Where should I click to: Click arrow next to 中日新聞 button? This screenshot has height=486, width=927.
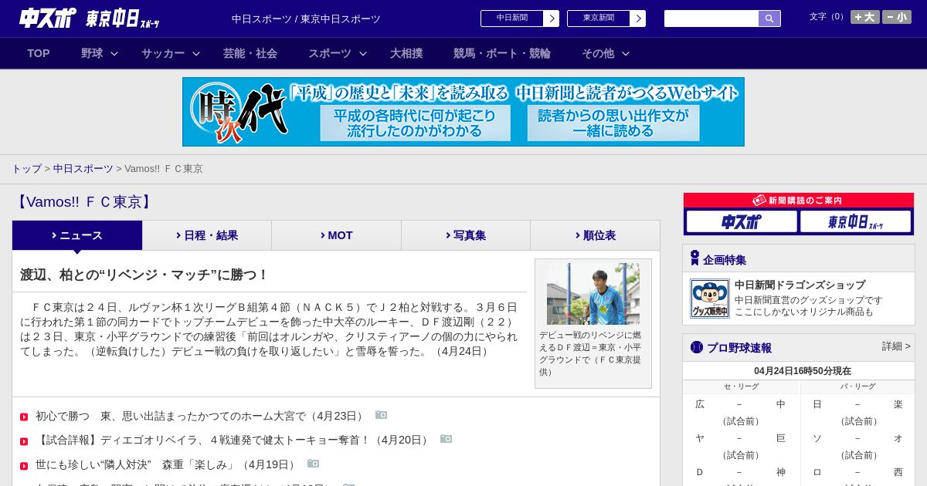(551, 19)
